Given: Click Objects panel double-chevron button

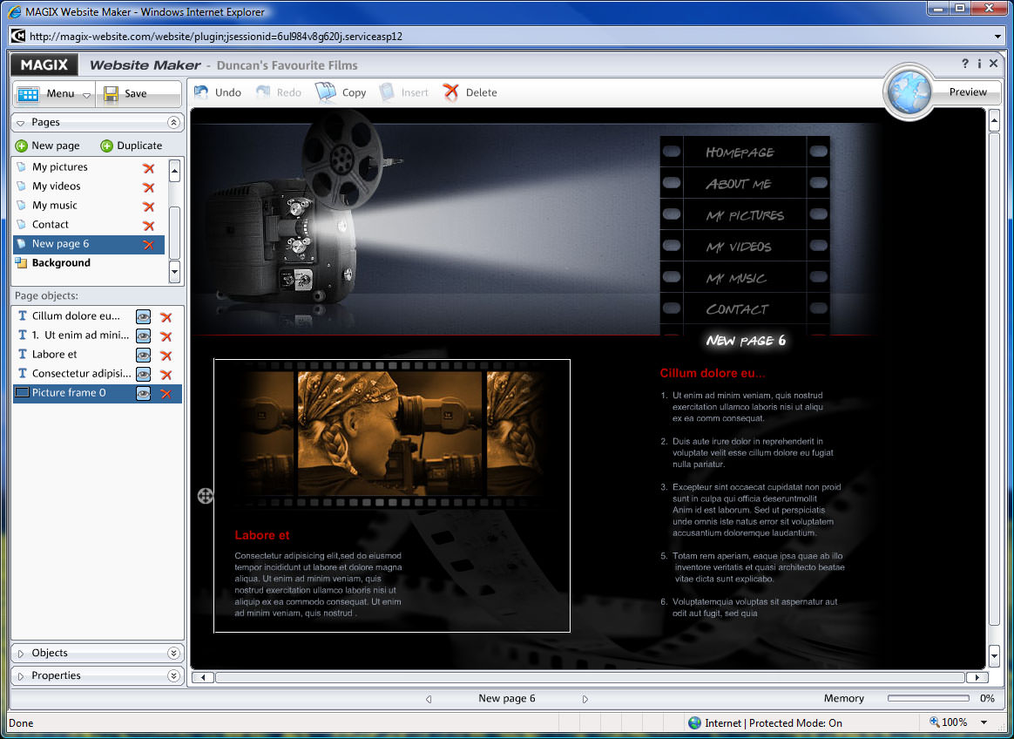Looking at the screenshot, I should tap(173, 653).
